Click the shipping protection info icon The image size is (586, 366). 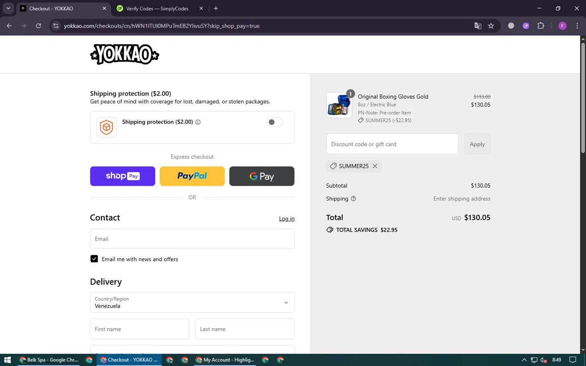198,122
